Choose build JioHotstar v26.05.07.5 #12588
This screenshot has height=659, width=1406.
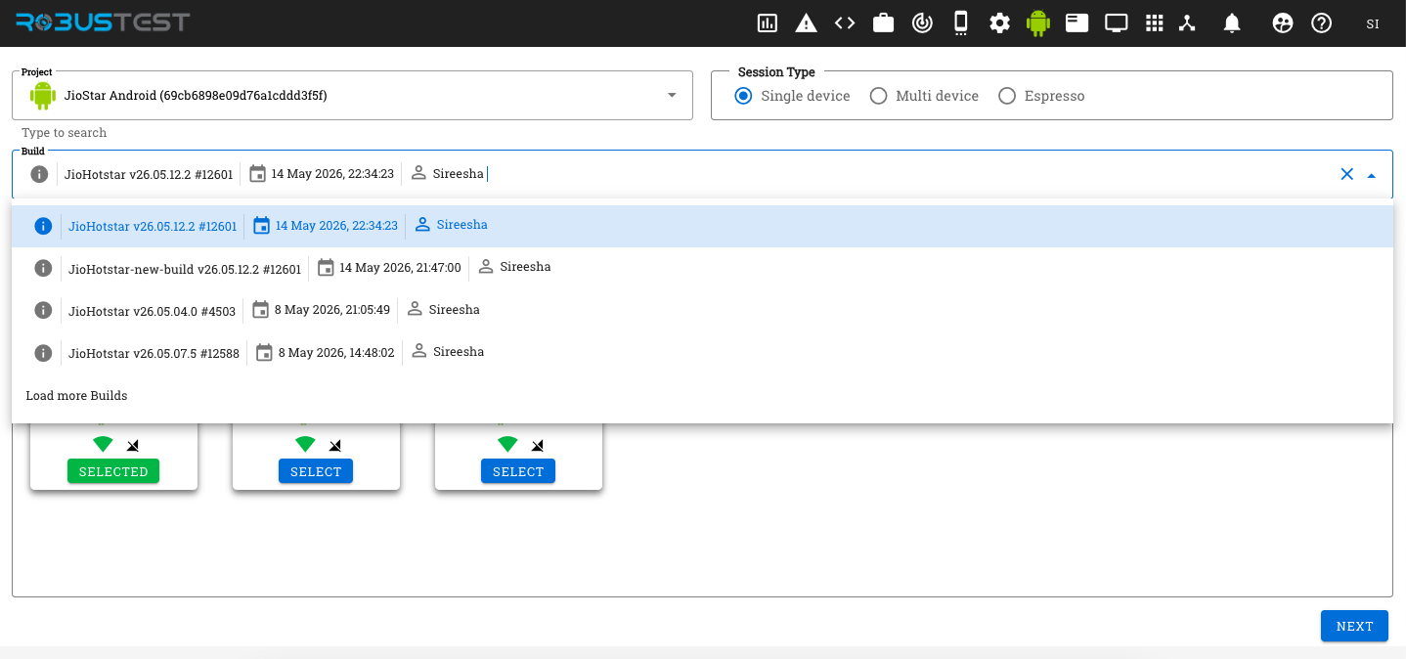coord(702,352)
